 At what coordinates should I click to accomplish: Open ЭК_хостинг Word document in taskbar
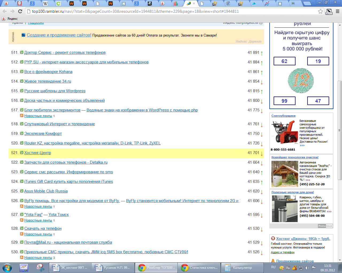click(70, 268)
